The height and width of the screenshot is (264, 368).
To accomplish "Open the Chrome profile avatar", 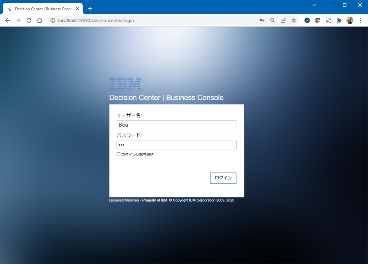I will 350,20.
